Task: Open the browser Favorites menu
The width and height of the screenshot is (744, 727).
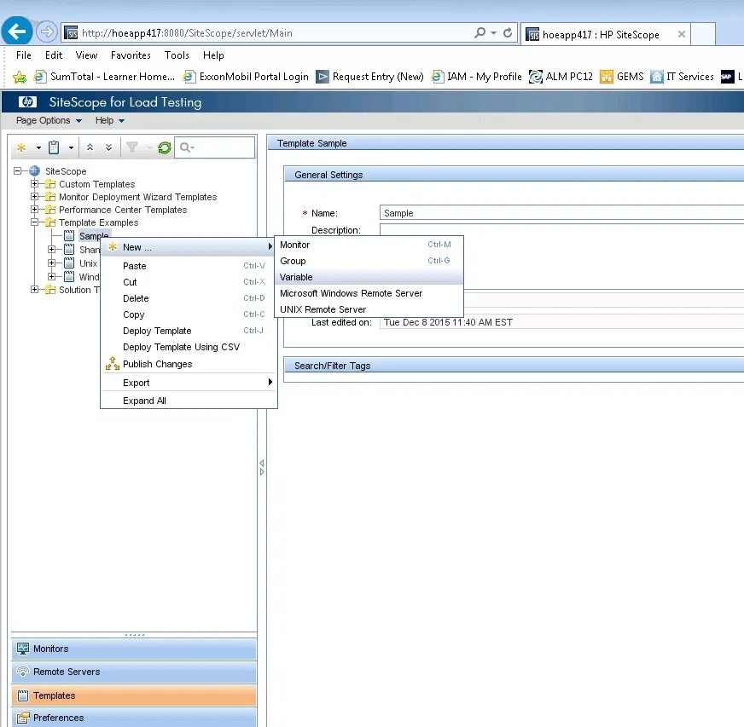Action: click(x=131, y=55)
